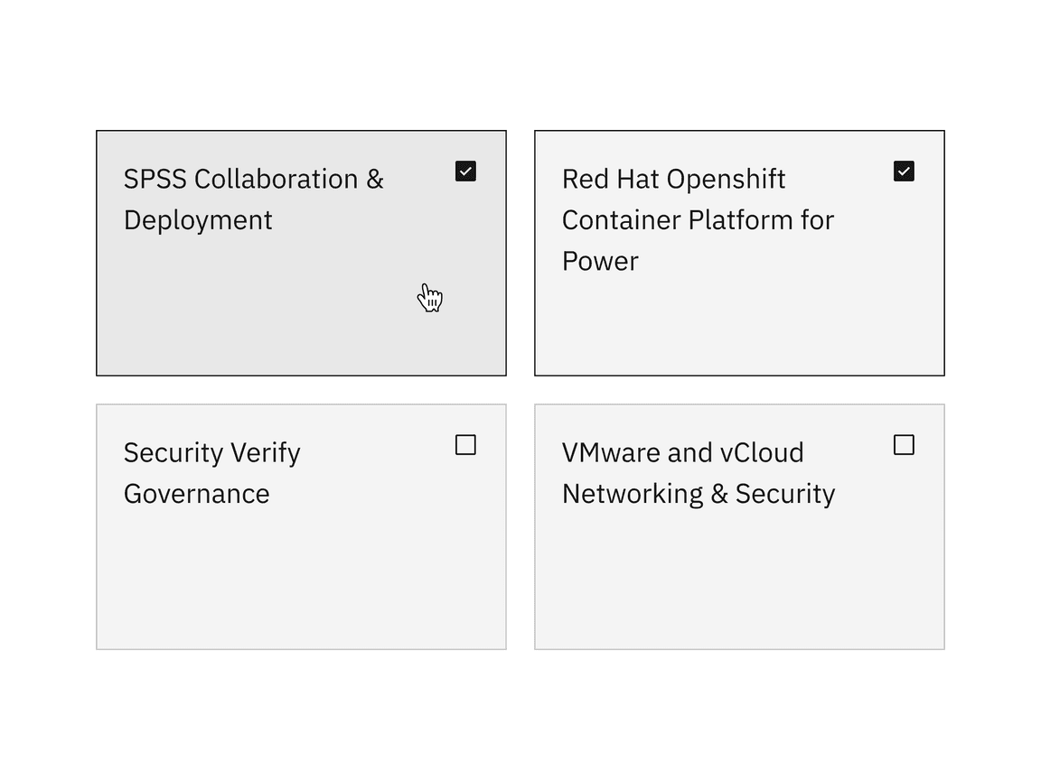Click the 'Container Platform for' text line
1041x780 pixels.
[x=698, y=220]
